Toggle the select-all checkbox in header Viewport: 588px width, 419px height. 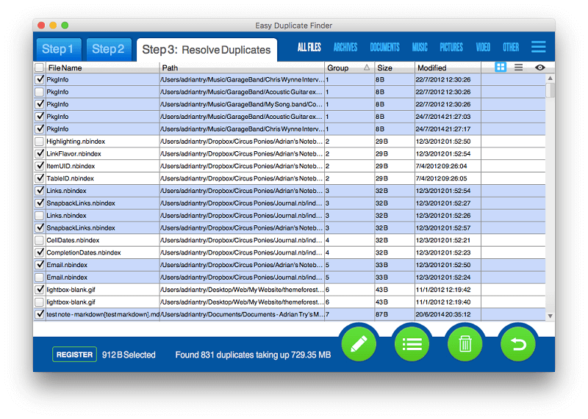tap(39, 68)
